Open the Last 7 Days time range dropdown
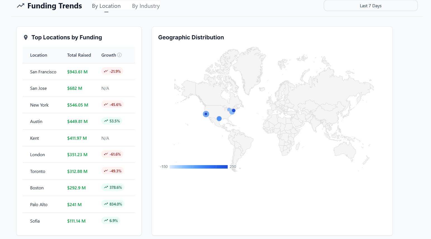The image size is (431, 239). pyautogui.click(x=370, y=6)
